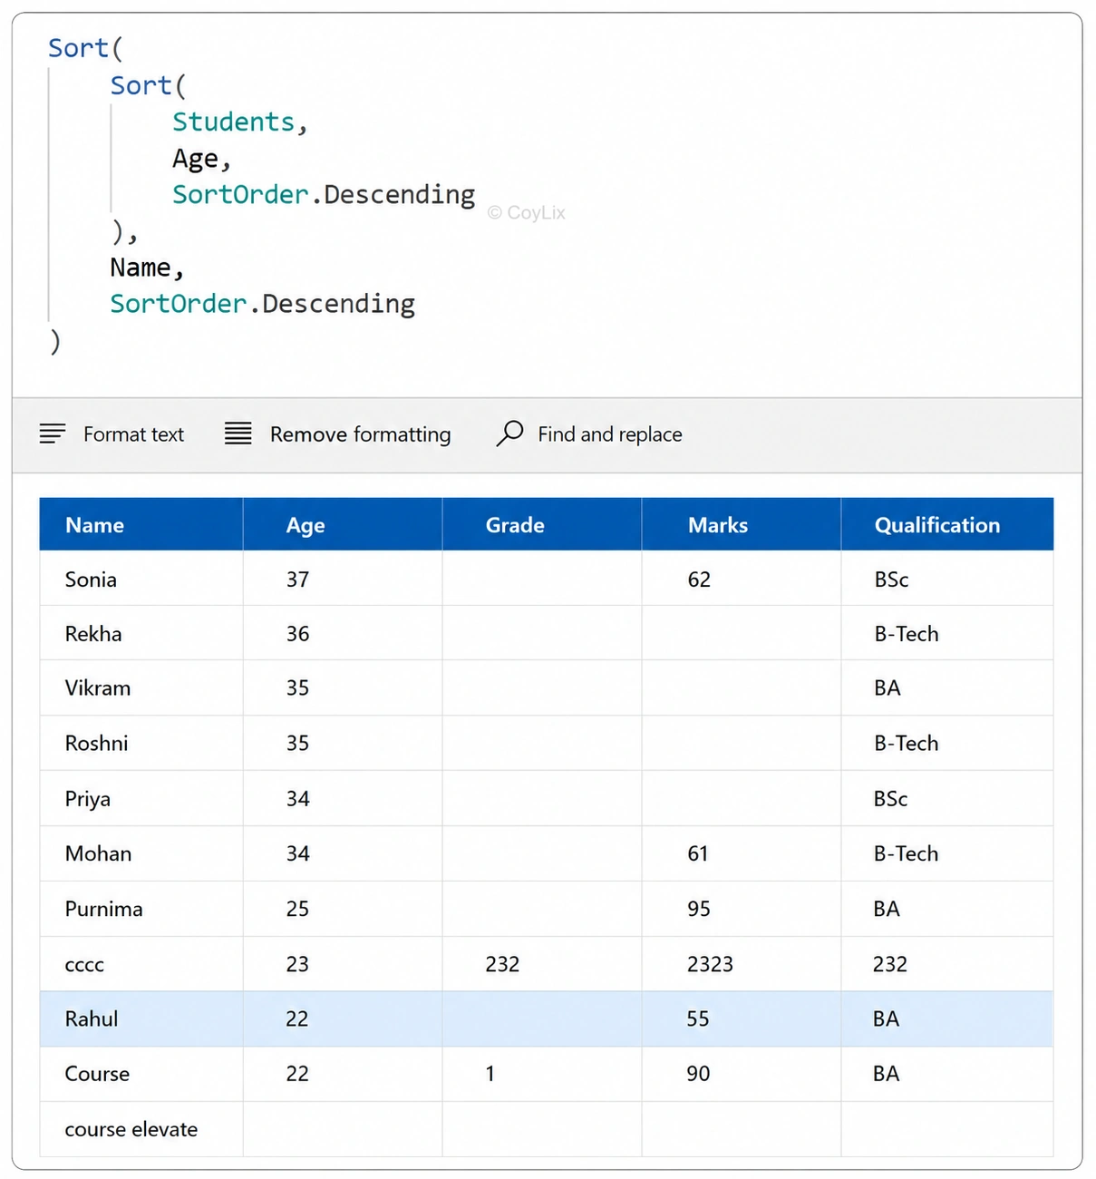Screen dimensions: 1096x1179
Task: Click age 22 in Rahul's row
Action: coord(297,1019)
